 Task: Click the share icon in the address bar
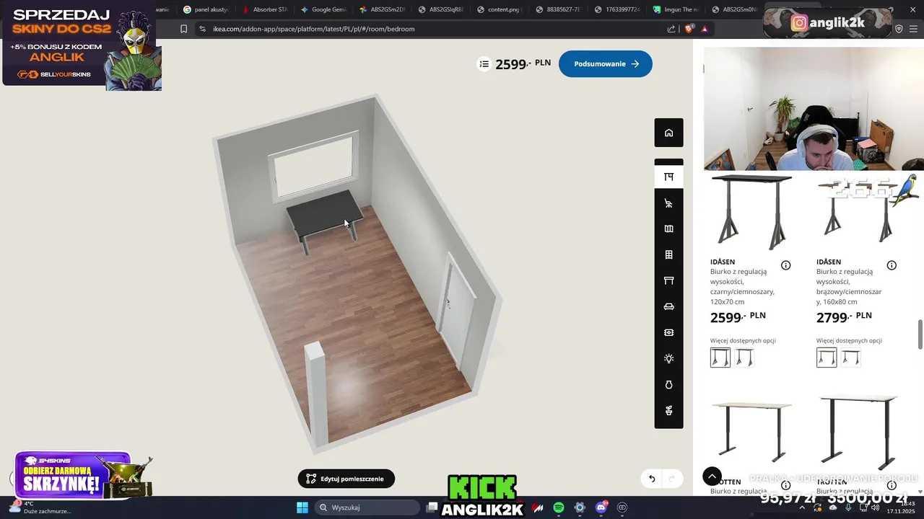coord(671,29)
